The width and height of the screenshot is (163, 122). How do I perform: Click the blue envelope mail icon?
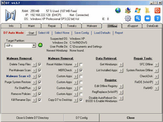[x=147, y=18]
